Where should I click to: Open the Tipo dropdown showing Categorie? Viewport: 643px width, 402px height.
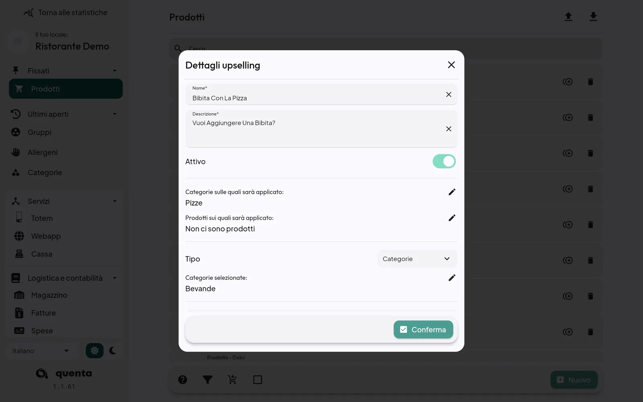click(417, 259)
